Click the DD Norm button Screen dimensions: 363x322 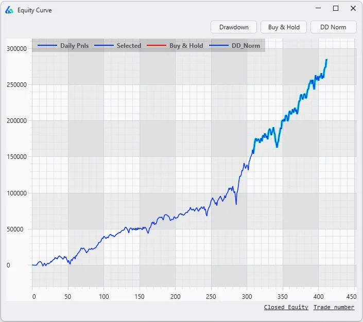pyautogui.click(x=333, y=27)
